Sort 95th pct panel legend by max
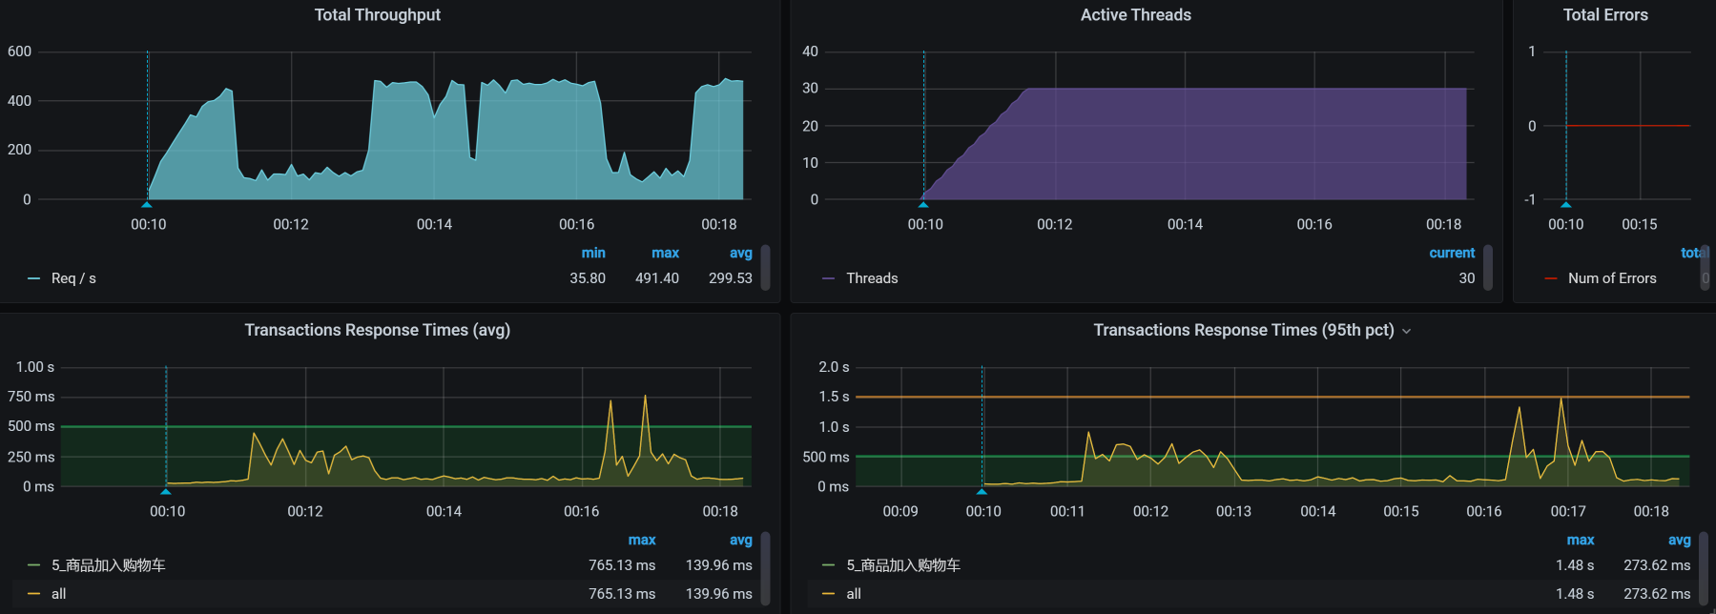1716x614 pixels. click(1580, 540)
